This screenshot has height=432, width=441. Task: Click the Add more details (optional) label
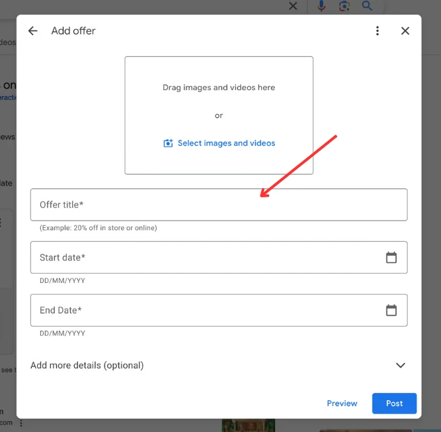pyautogui.click(x=87, y=365)
